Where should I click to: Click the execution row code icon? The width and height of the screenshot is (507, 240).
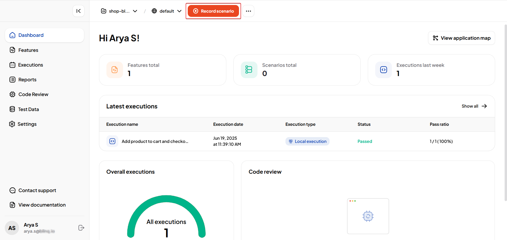coord(112,141)
